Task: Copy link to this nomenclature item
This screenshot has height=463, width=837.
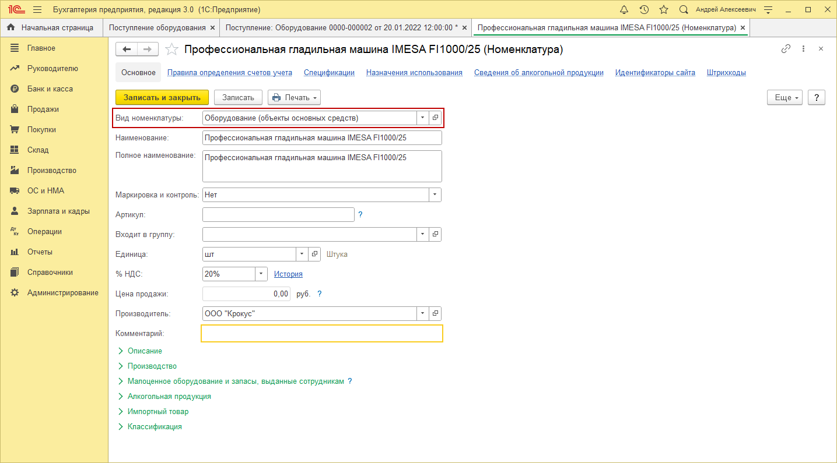Action: tap(786, 49)
